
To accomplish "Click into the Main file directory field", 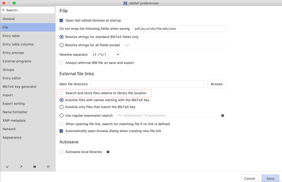I will click(x=147, y=84).
